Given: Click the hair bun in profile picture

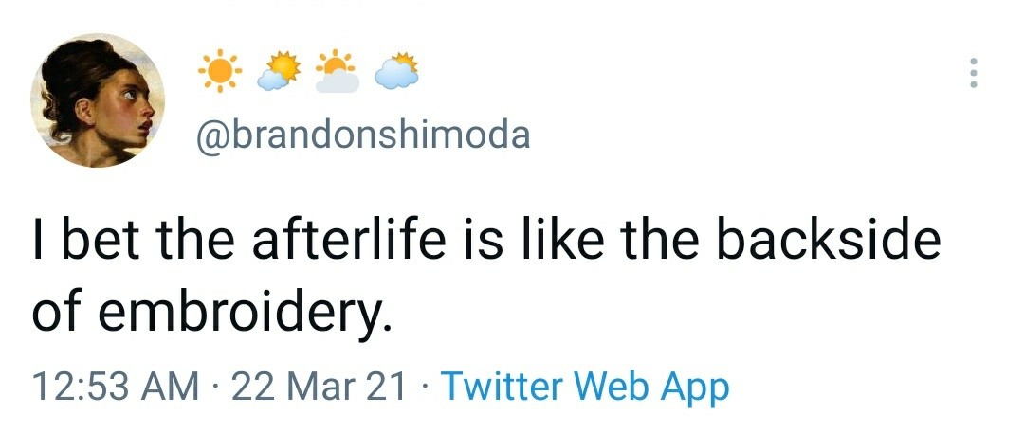Looking at the screenshot, I should (75, 67).
